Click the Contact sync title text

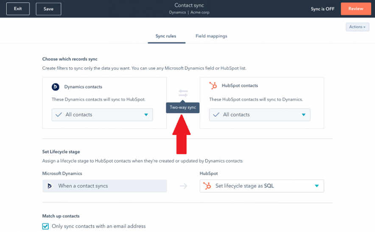(189, 5)
